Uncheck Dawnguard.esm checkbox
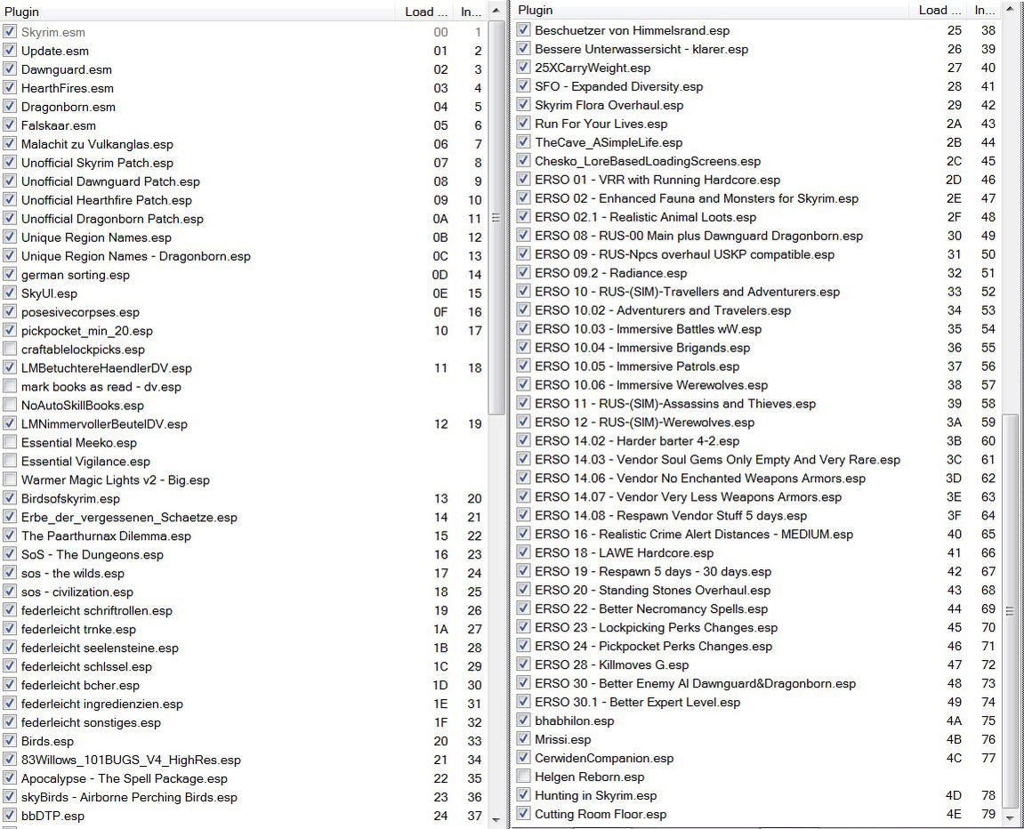The width and height of the screenshot is (1024, 829). point(10,69)
